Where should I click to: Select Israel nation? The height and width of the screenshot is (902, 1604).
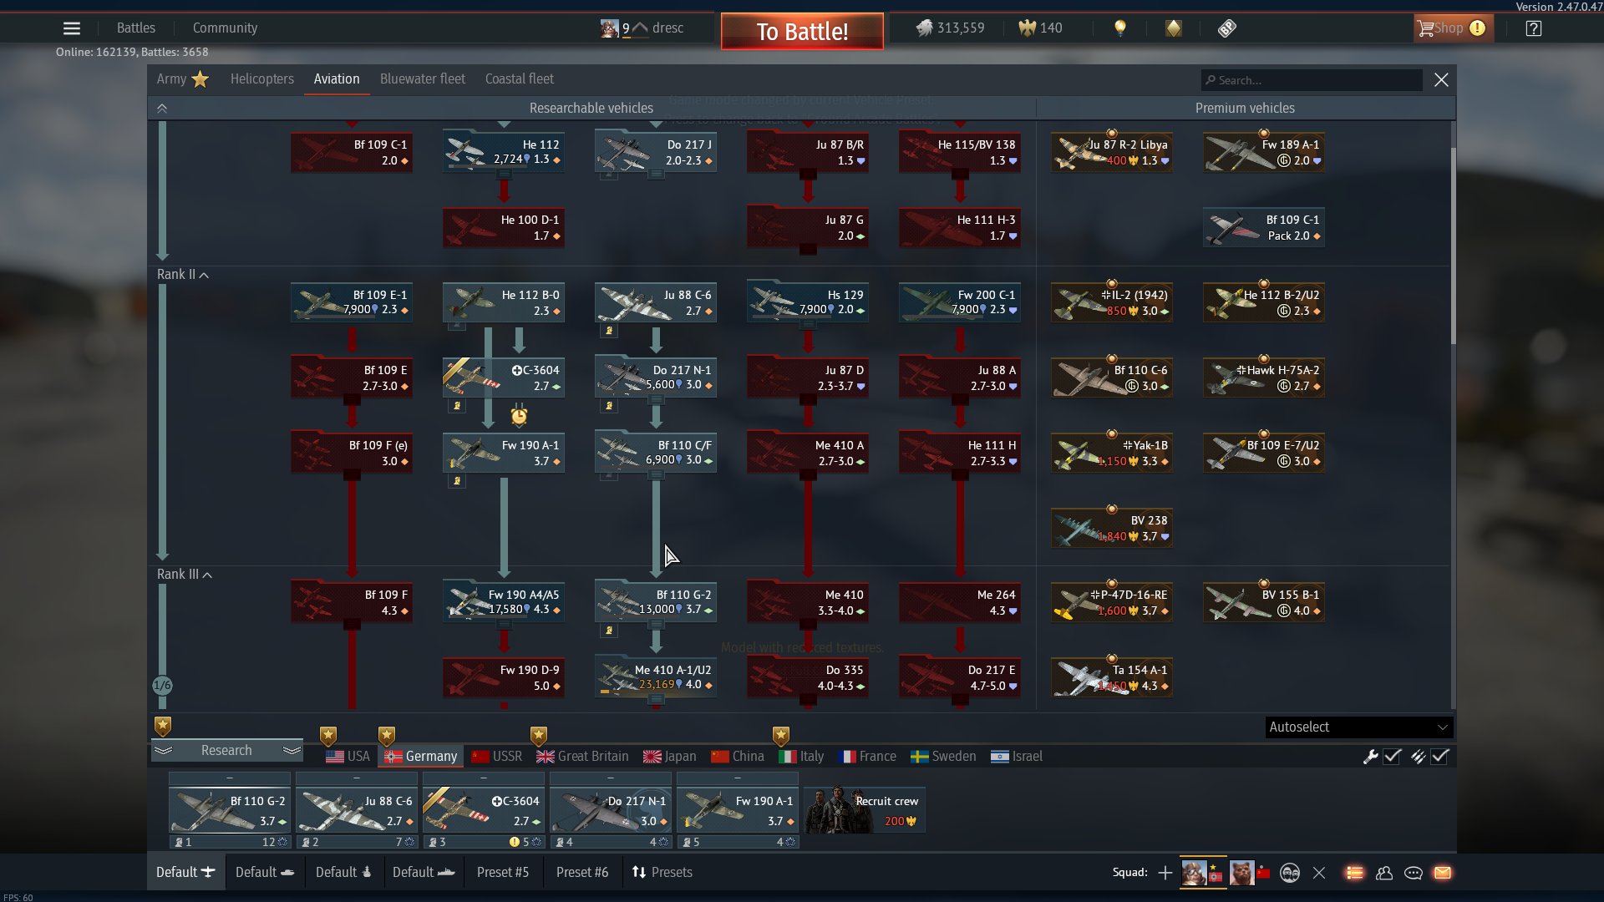pyautogui.click(x=1017, y=757)
